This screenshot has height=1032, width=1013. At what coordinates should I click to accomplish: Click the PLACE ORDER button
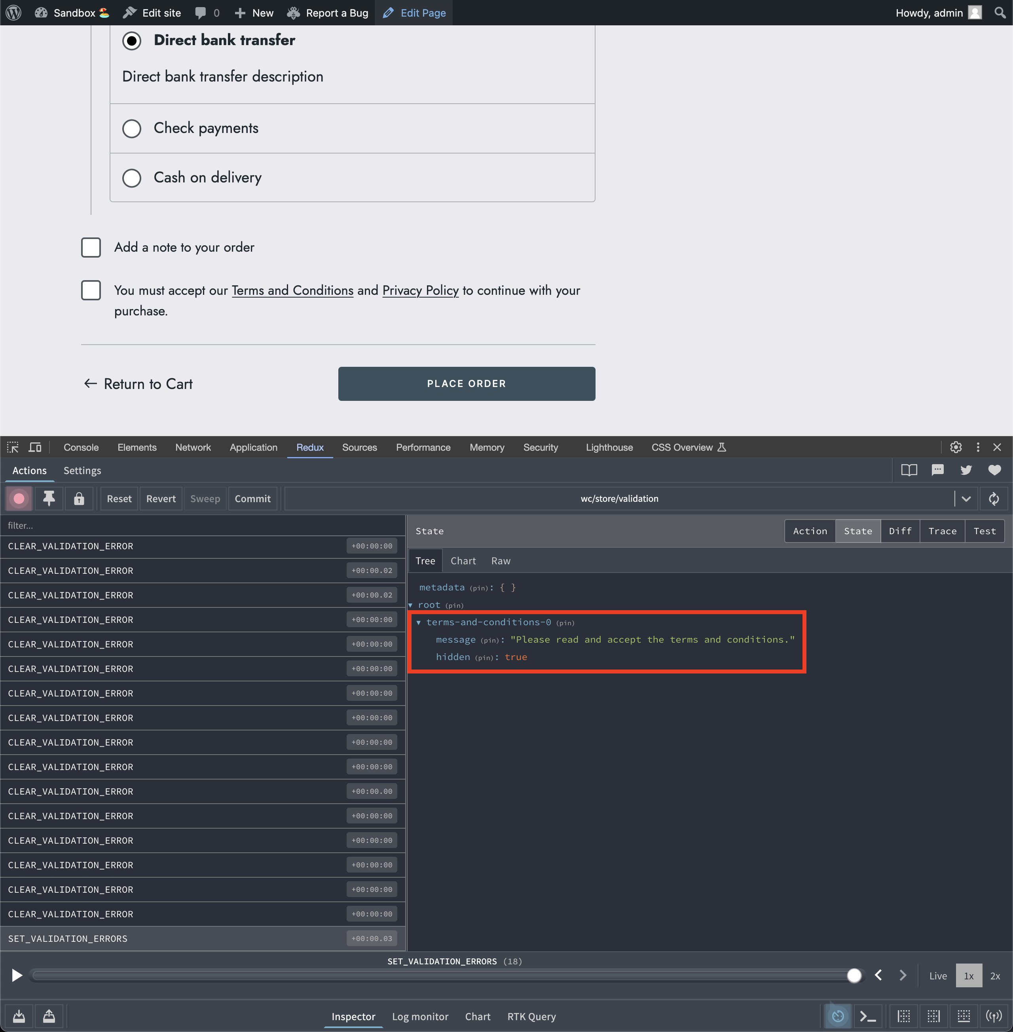[466, 383]
